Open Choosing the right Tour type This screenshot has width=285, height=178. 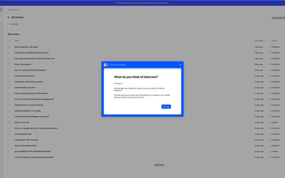tap(26, 140)
